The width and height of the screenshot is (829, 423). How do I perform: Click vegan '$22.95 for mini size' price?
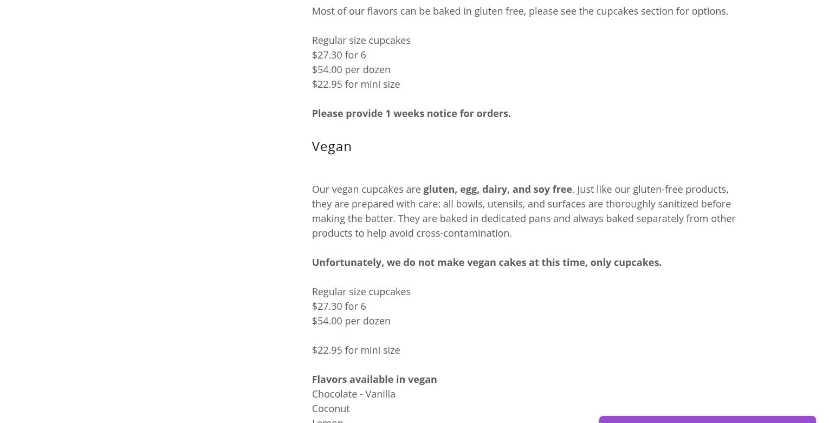(x=355, y=350)
